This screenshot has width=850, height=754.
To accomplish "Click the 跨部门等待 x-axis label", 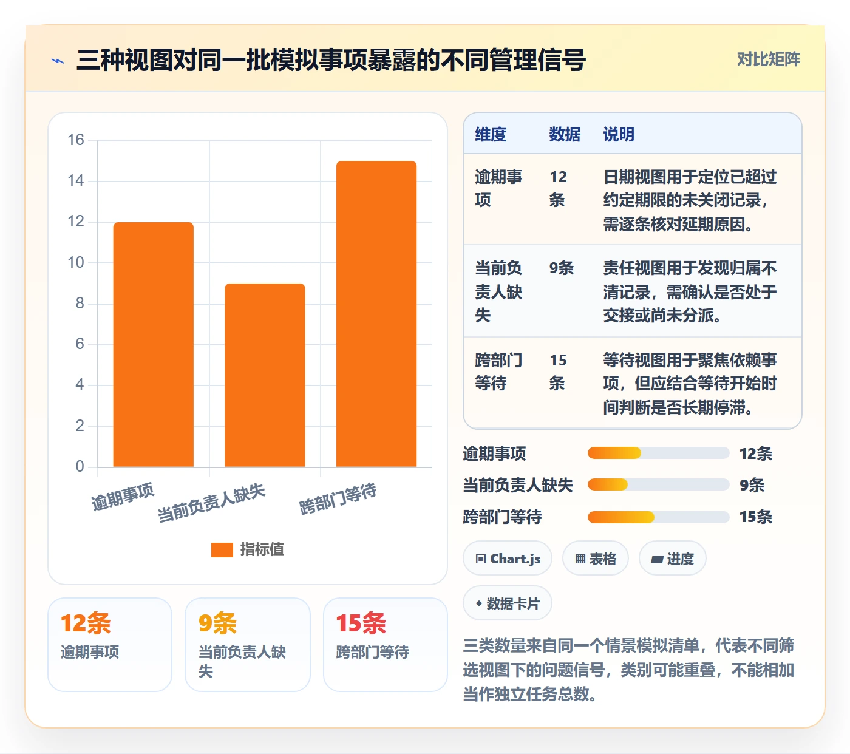I will pos(338,499).
